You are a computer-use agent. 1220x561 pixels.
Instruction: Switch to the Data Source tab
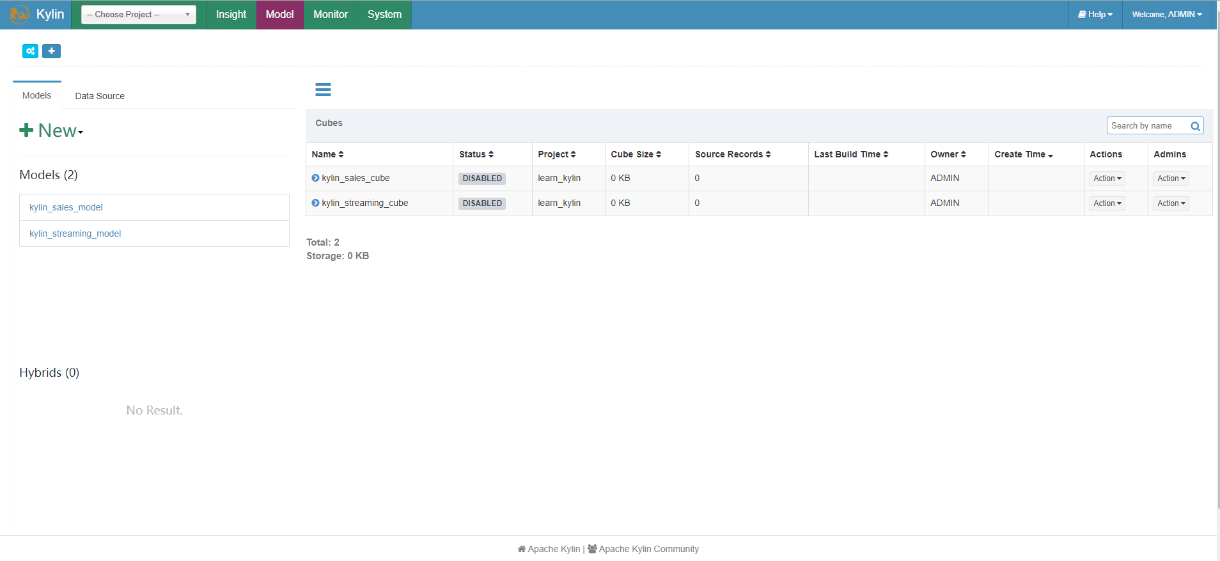pos(100,96)
